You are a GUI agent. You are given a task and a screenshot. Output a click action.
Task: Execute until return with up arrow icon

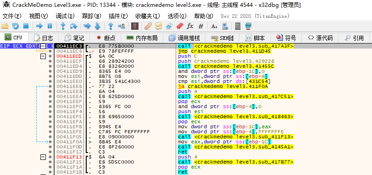[111, 26]
